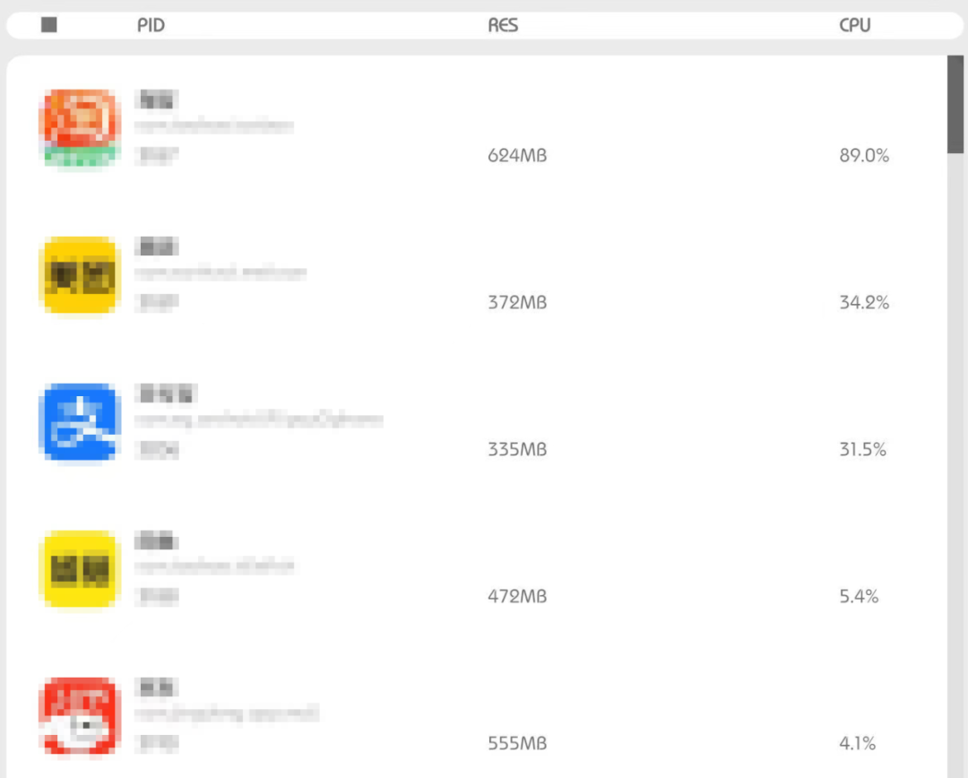
Task: Click the orange-red app icon in first row
Action: pos(79,128)
